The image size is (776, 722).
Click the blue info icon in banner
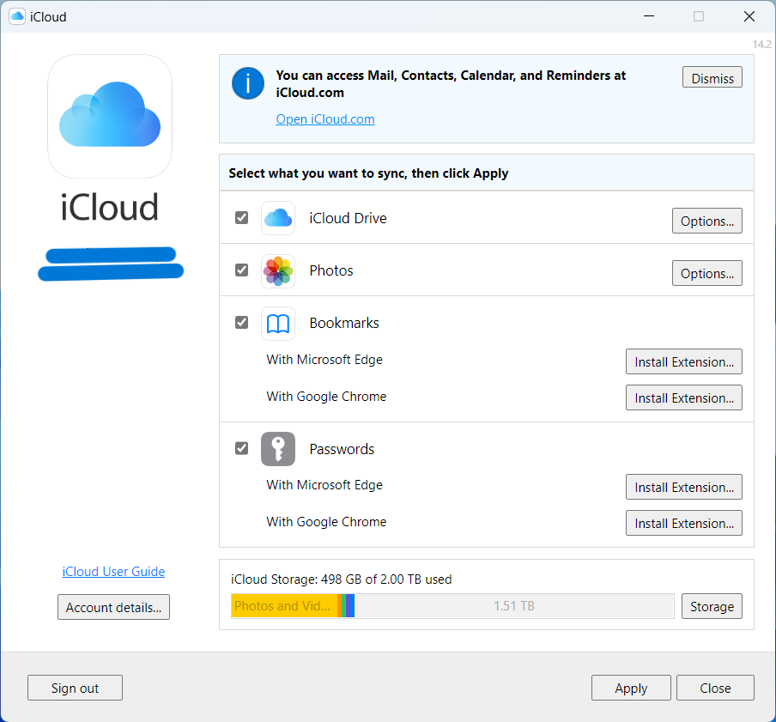(248, 83)
